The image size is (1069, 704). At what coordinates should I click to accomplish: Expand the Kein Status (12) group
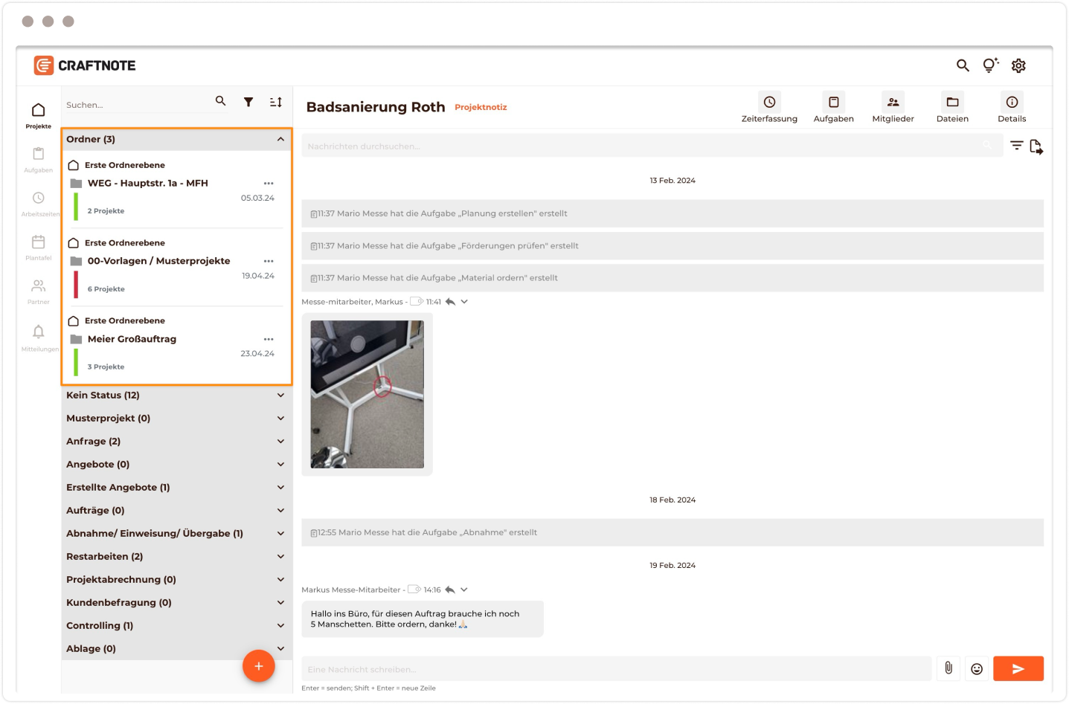pos(280,395)
